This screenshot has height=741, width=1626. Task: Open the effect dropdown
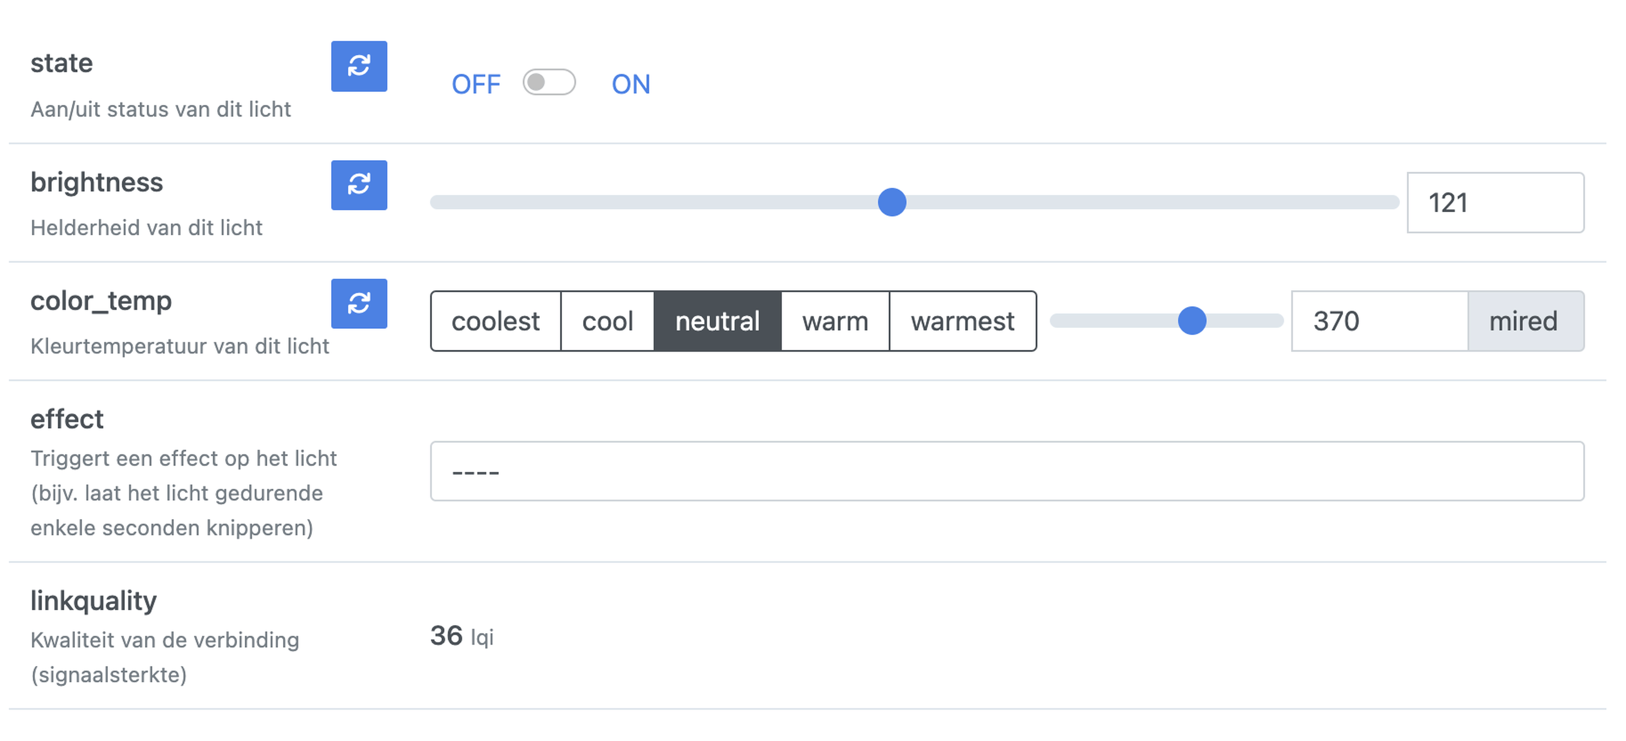[1006, 472]
